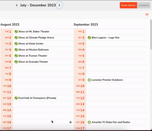Select the August 2023 month heading

tap(10, 25)
